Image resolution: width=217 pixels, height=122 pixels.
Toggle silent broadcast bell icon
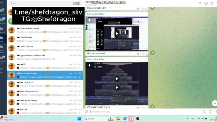click(204, 112)
